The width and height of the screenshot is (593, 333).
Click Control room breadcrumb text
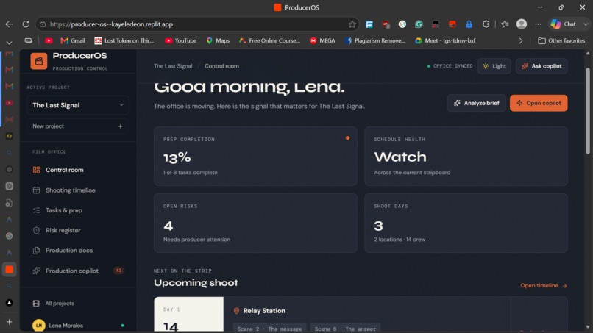pyautogui.click(x=221, y=66)
